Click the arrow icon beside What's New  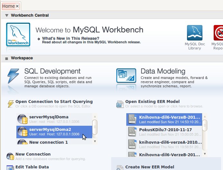point(39,39)
